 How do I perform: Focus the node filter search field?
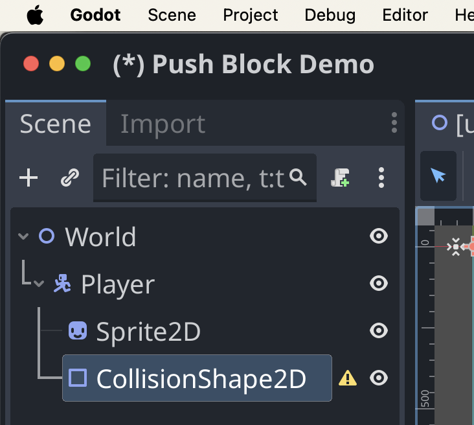(205, 178)
